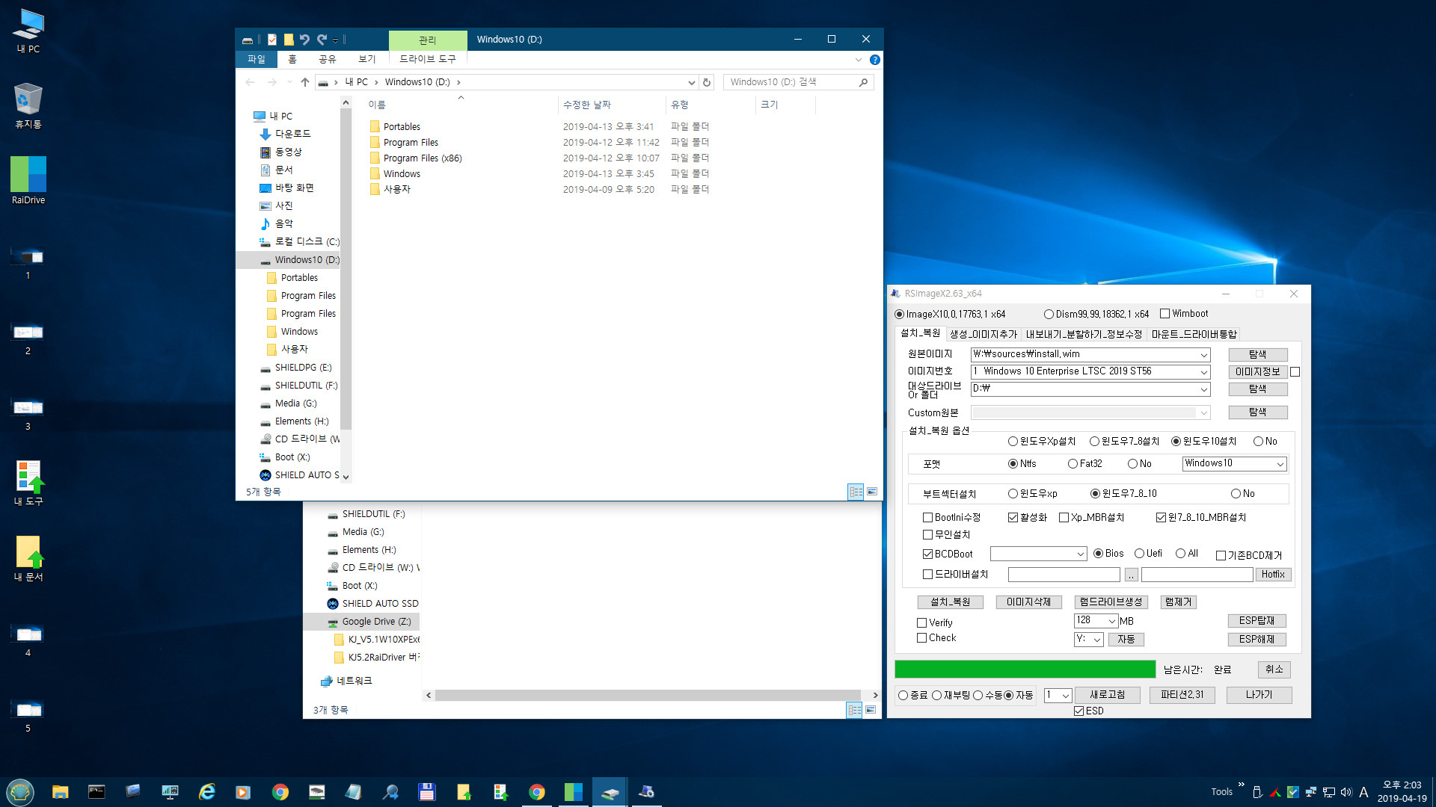Click the 램드라이브생성 button
Image resolution: width=1436 pixels, height=807 pixels.
(x=1111, y=602)
